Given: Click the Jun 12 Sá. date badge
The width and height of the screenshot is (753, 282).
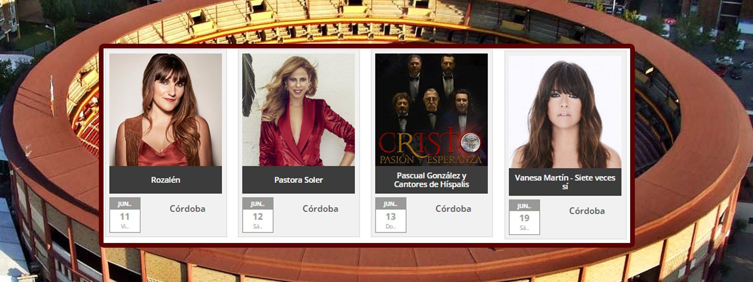Looking at the screenshot, I should tap(257, 215).
